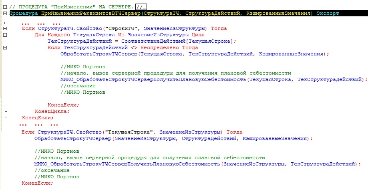
Task: Click ОбработатьСтрокуТЧСервер call inside the loop
Action: [98, 54]
